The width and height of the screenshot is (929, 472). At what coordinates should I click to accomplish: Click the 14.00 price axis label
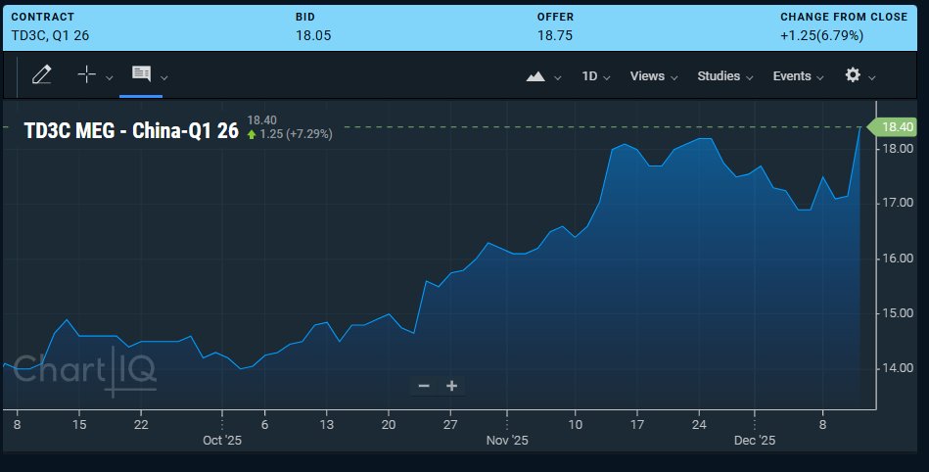[898, 368]
